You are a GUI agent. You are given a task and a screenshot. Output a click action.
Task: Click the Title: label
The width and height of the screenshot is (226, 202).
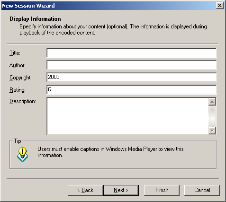[15, 53]
